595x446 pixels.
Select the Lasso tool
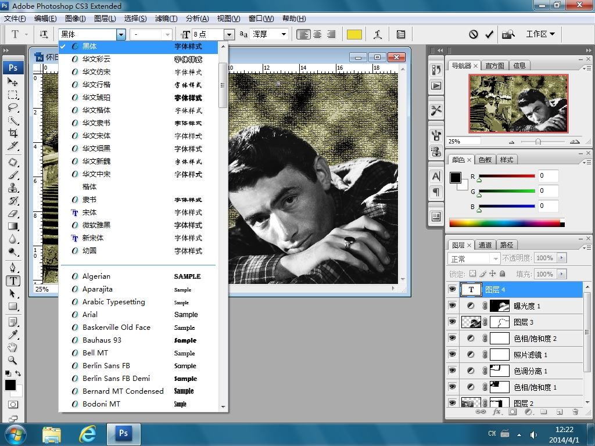[13, 107]
